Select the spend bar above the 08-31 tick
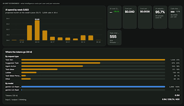 [x=68, y=39]
